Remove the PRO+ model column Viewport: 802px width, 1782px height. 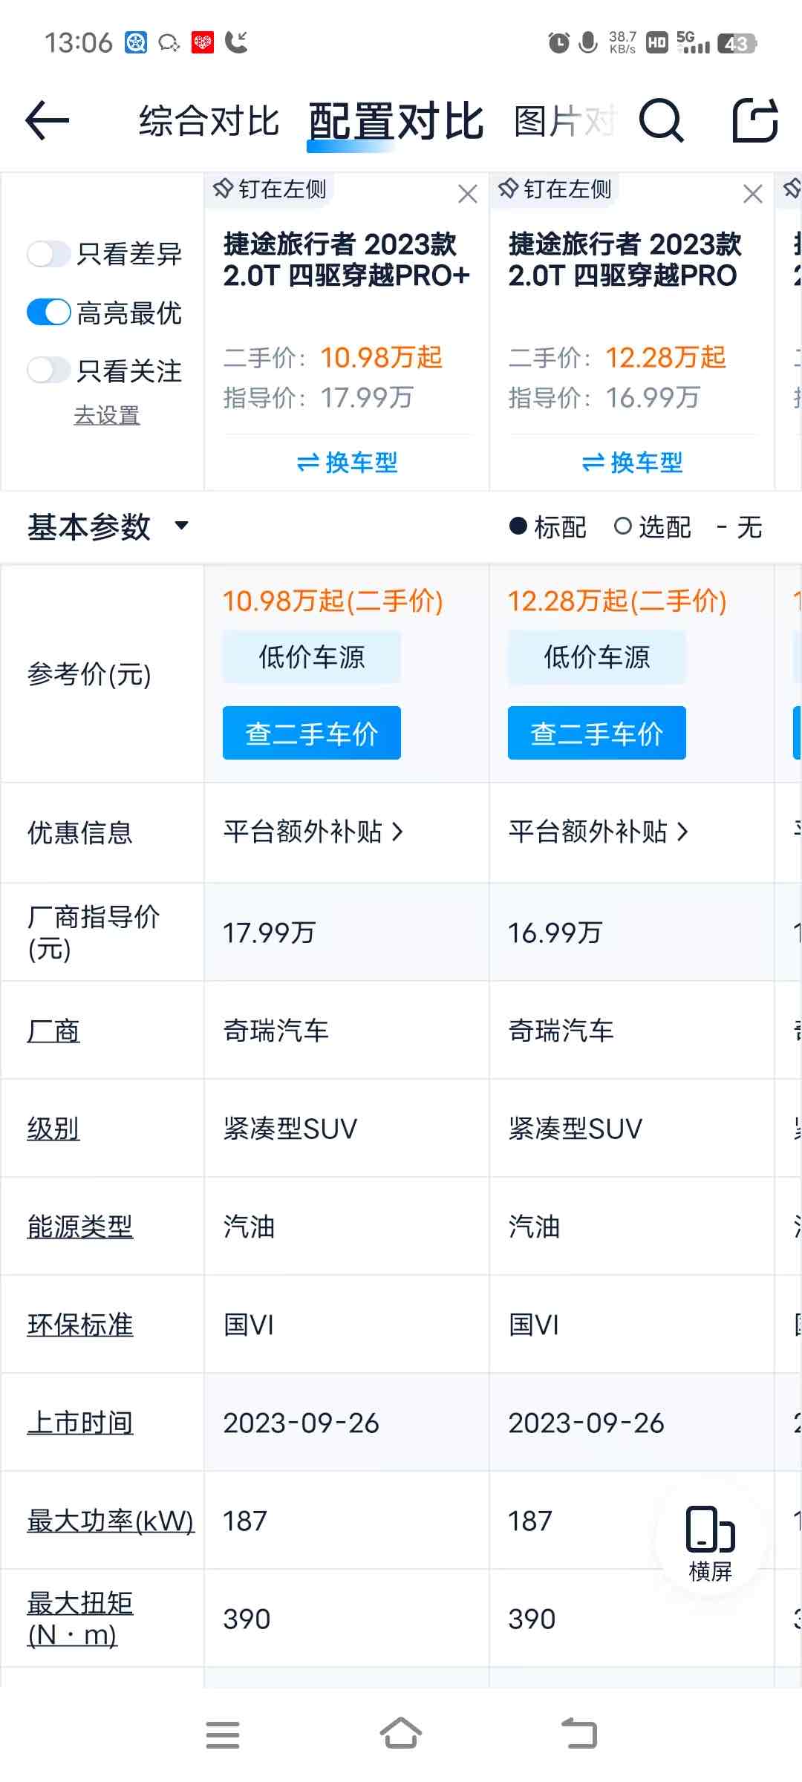467,194
